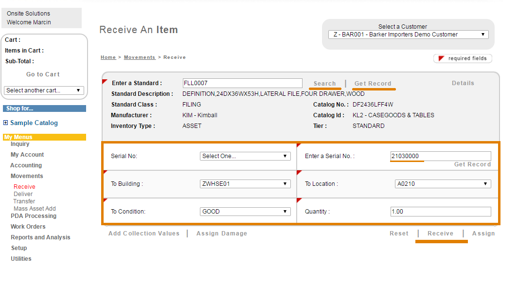Open the To Building dropdown

245,184
